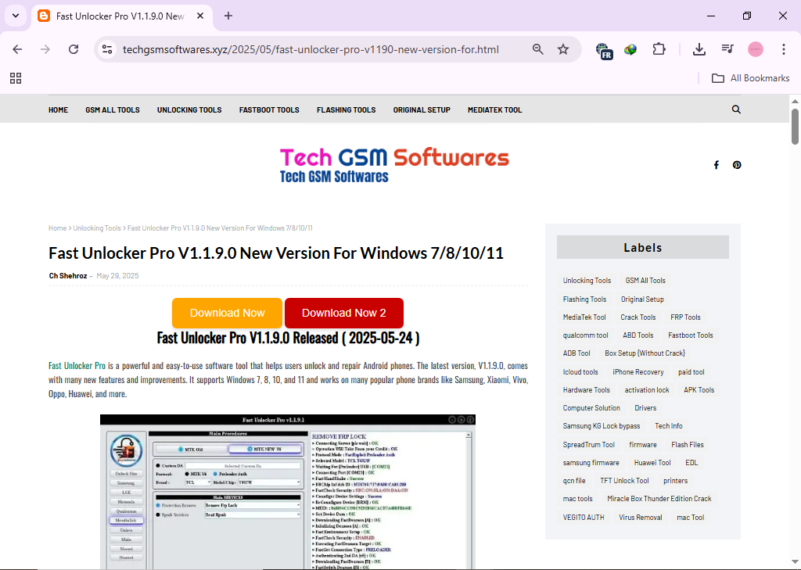Click the address bar URL field
The width and height of the screenshot is (801, 570).
(x=311, y=49)
